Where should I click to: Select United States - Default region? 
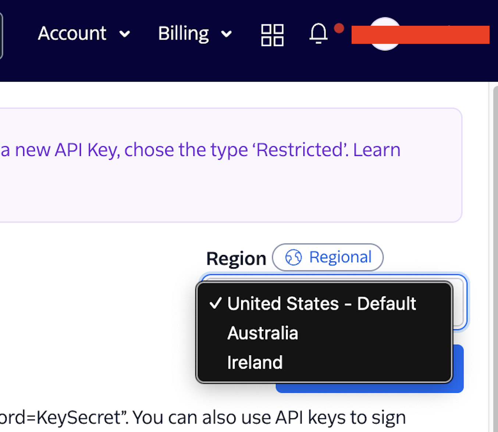(x=321, y=304)
